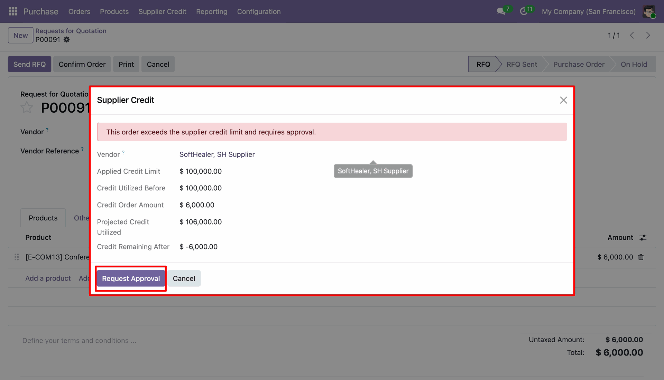Open the apps grid menu icon
The image size is (664, 380).
[13, 11]
